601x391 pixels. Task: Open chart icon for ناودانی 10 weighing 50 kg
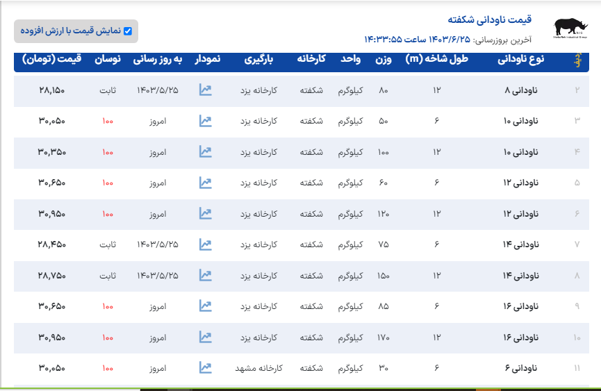(205, 121)
